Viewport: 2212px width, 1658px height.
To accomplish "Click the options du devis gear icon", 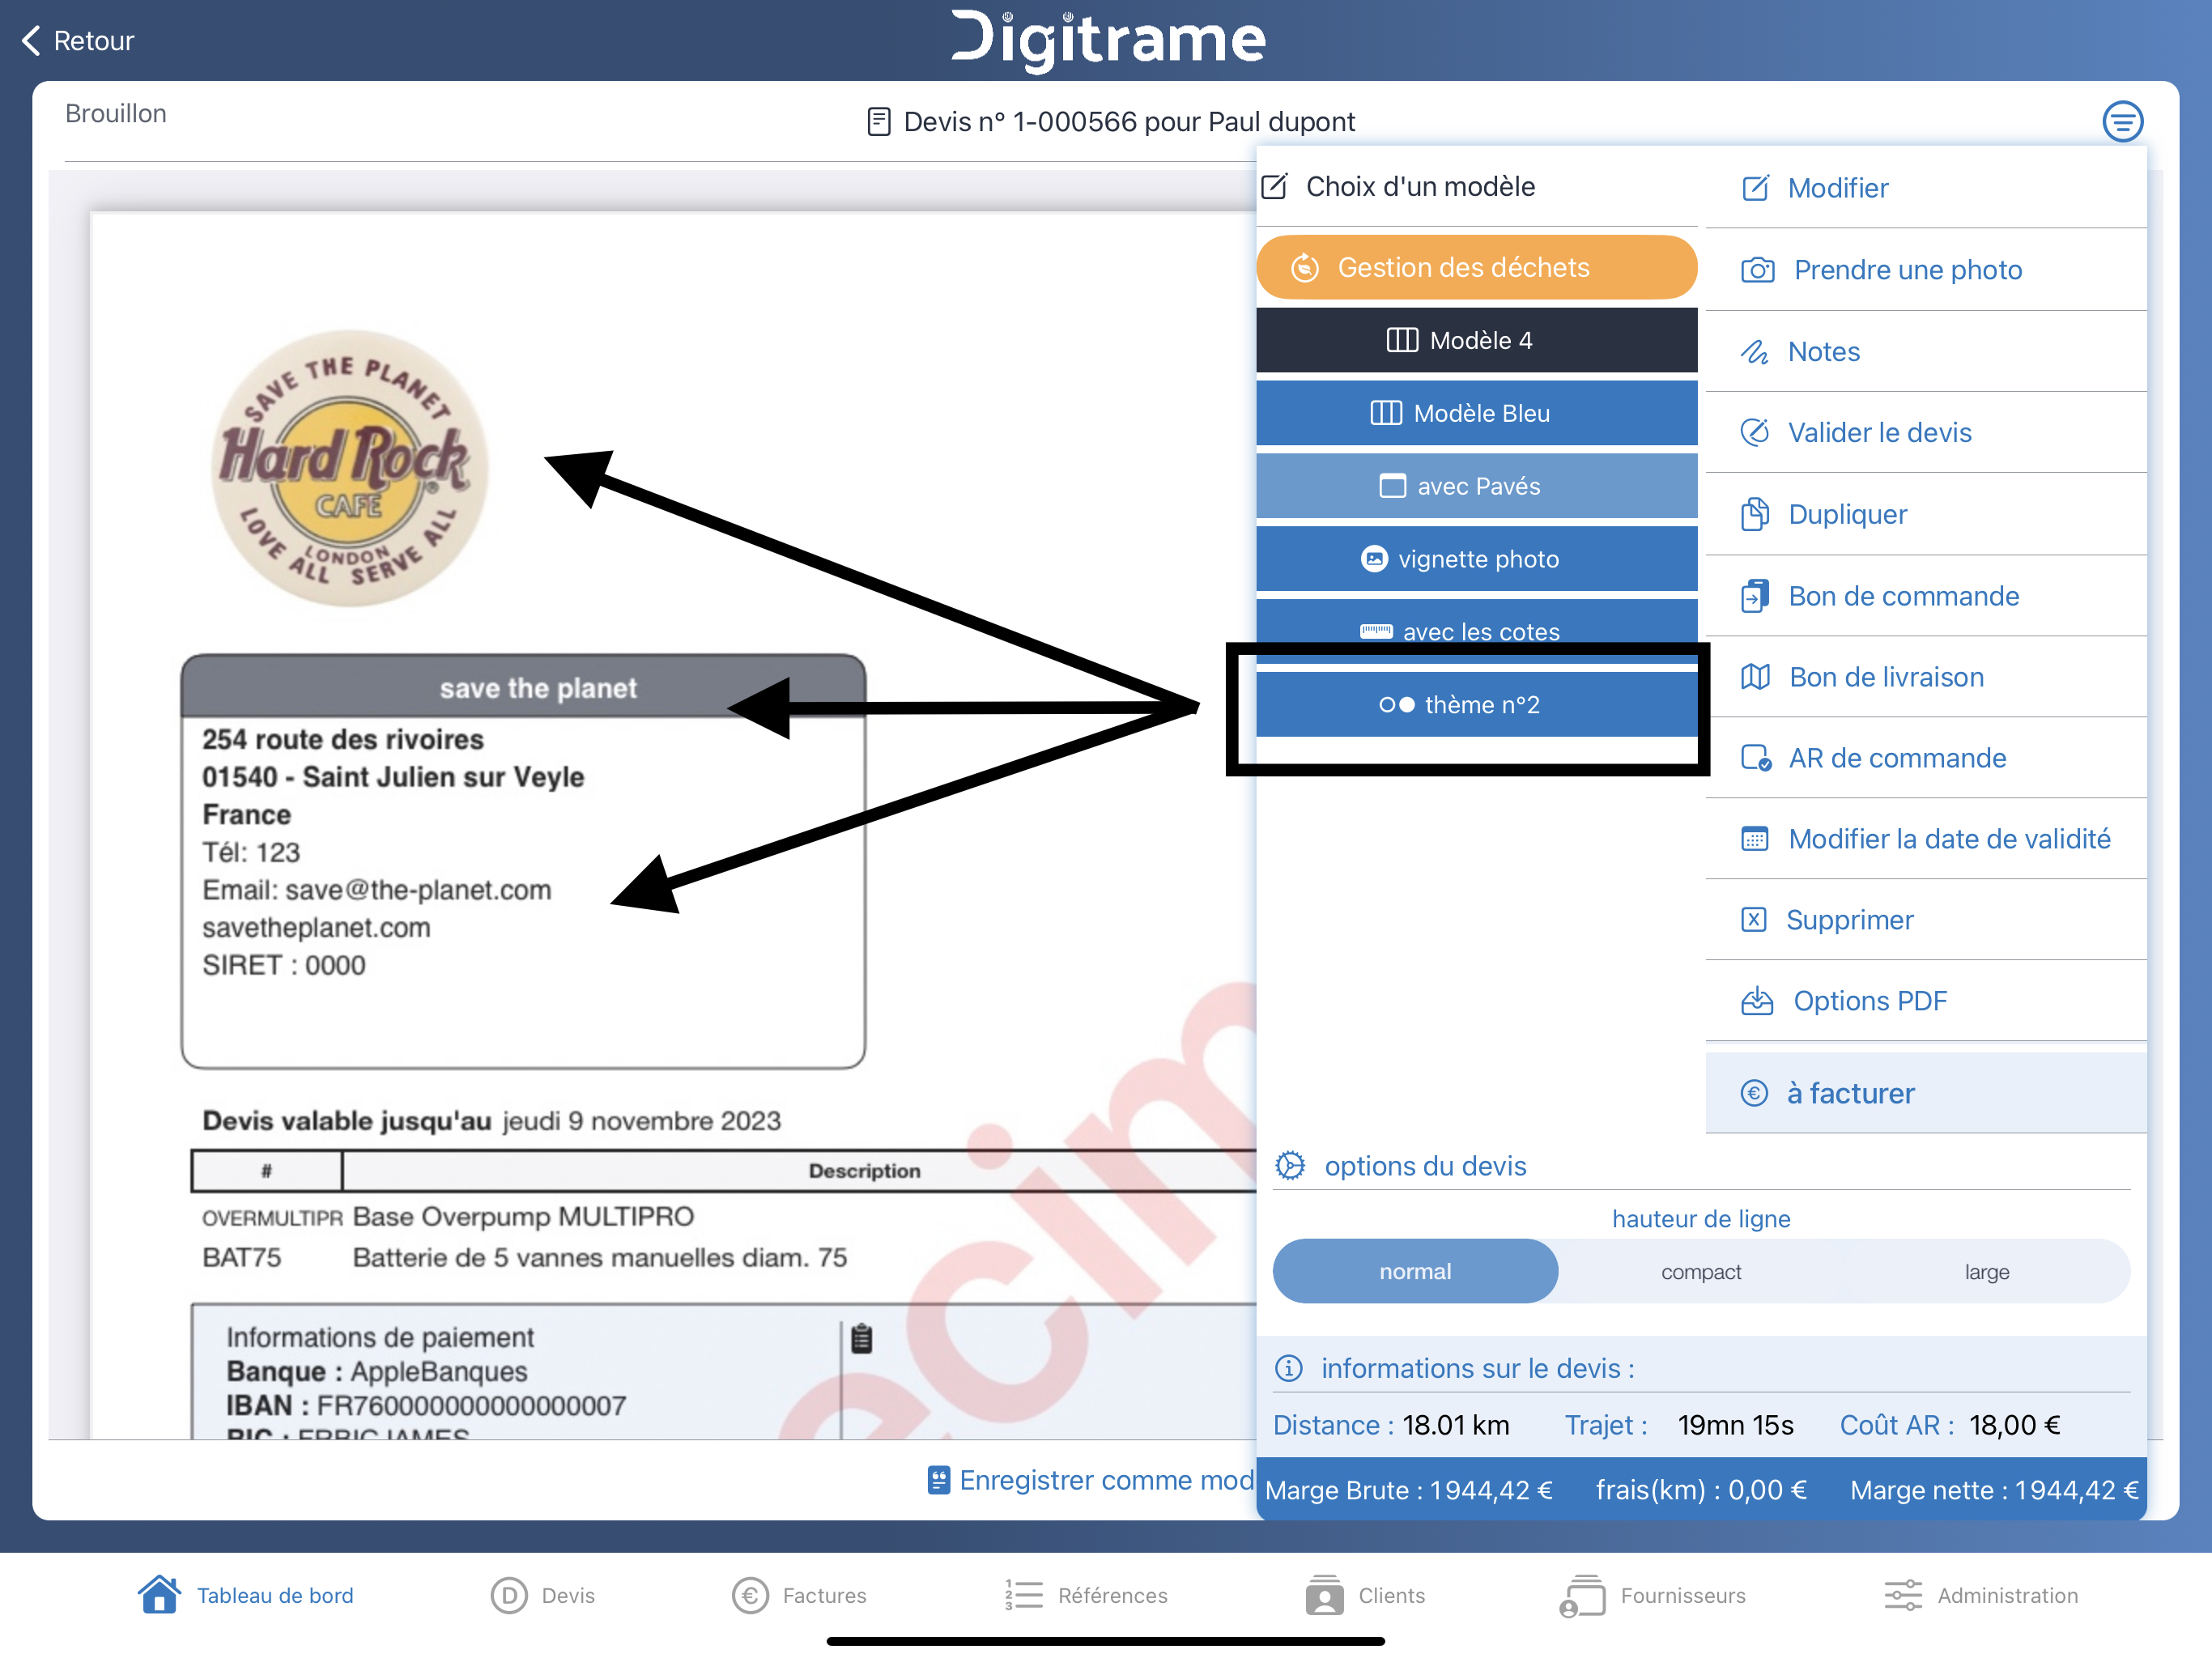I will point(1290,1166).
